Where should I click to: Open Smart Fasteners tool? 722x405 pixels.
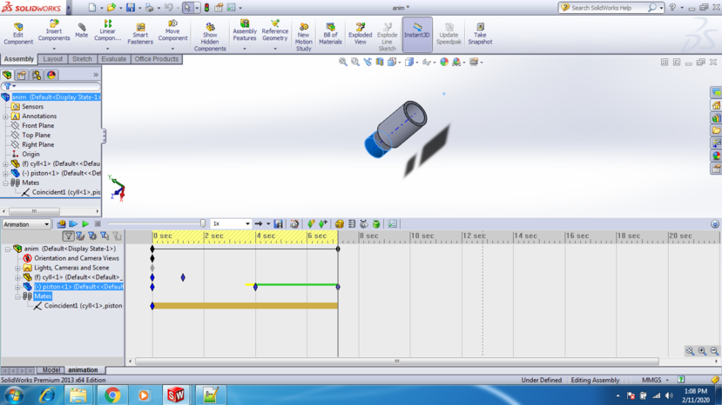pos(140,34)
